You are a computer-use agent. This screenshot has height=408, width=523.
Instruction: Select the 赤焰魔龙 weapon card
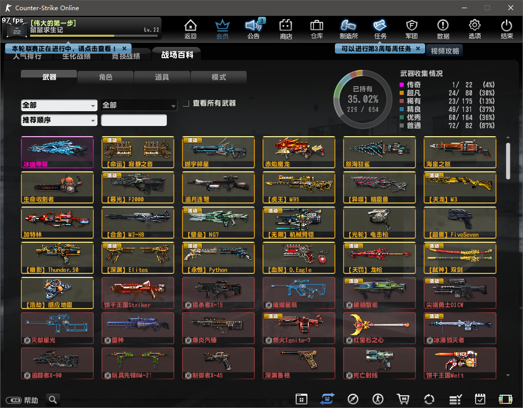point(299,152)
